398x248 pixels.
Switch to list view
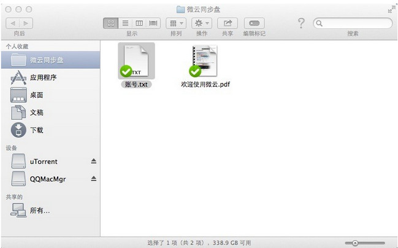pyautogui.click(x=125, y=23)
